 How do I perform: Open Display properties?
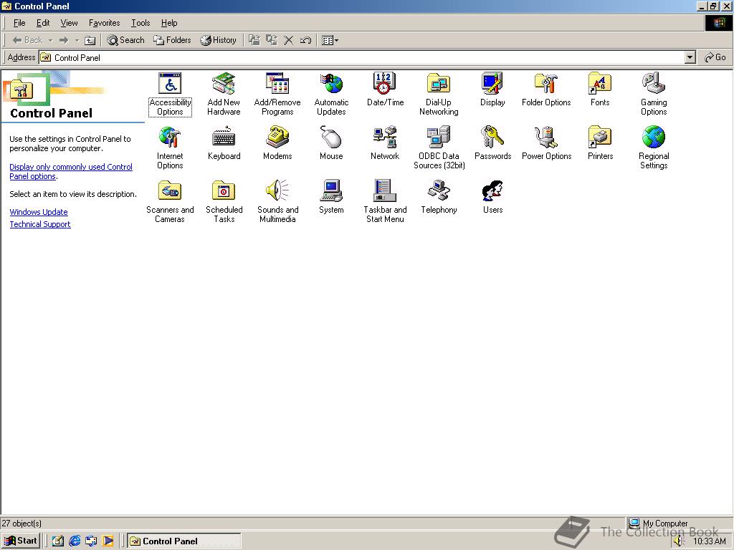point(492,82)
